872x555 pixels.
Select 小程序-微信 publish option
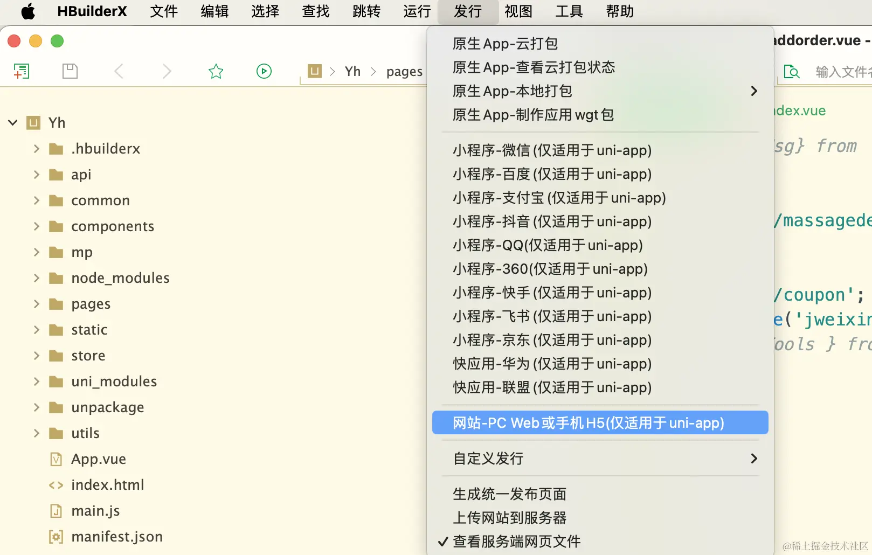(x=600, y=150)
